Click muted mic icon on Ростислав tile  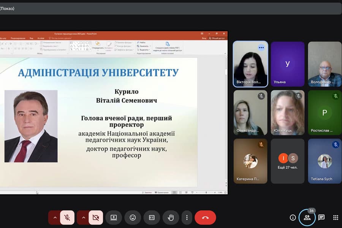point(336,96)
